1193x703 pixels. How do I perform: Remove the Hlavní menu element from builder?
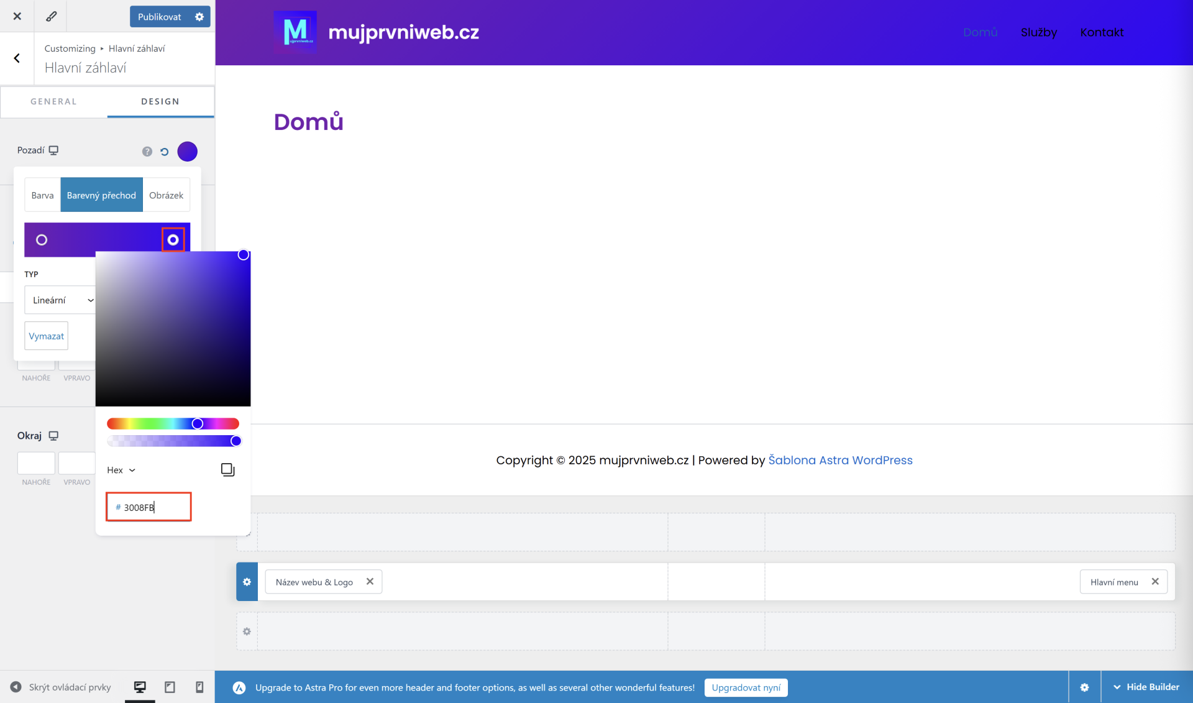1155,582
